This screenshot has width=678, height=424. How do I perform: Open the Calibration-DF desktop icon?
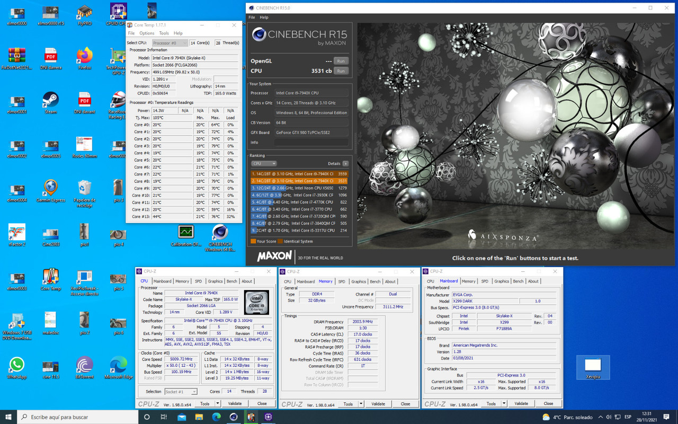(186, 235)
